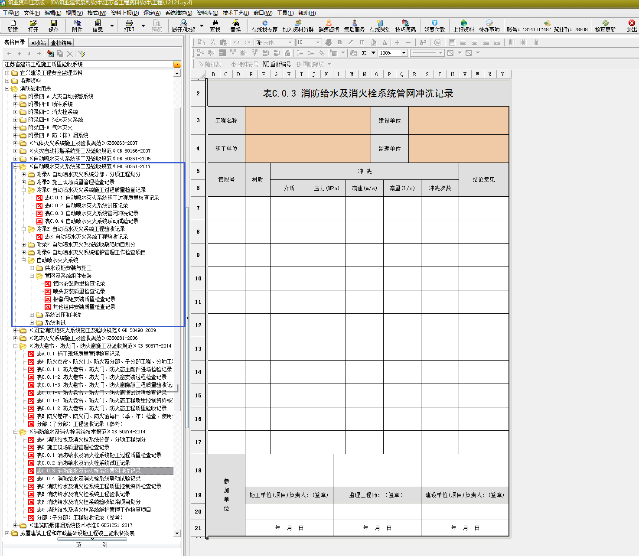Open the 替换 replace tool
Screen dimensions: 639x556
tap(235, 26)
